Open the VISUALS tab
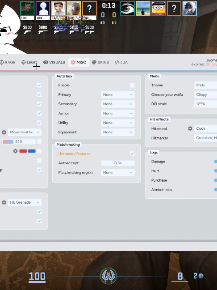This screenshot has width=217, height=290. [x=54, y=62]
